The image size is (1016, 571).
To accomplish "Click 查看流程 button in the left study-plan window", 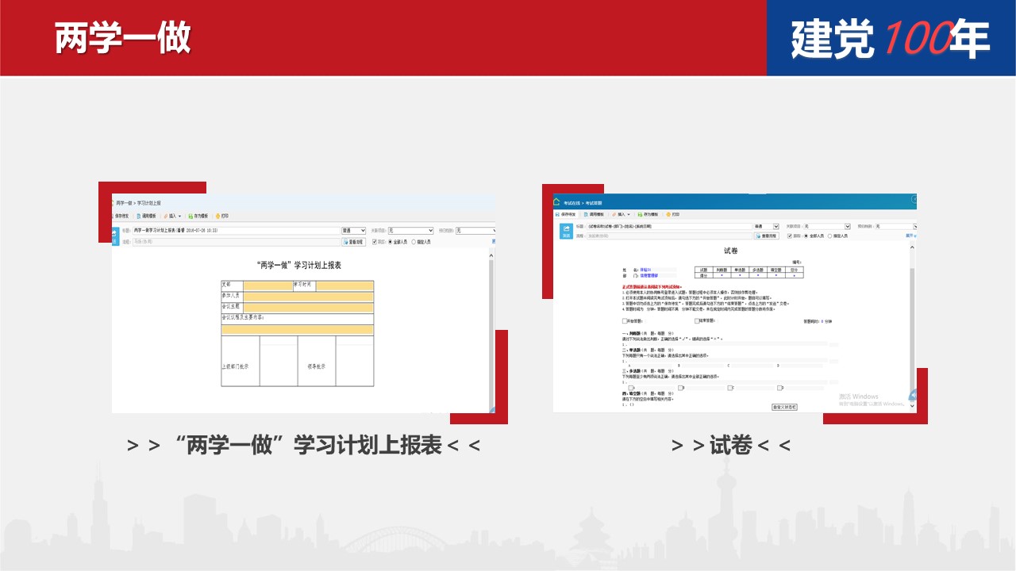I will click(x=353, y=242).
